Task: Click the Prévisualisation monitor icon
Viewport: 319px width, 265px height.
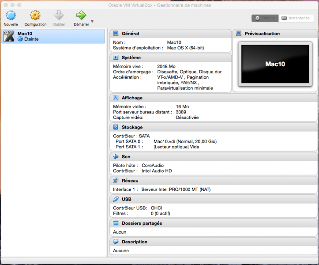Action: coord(239,34)
